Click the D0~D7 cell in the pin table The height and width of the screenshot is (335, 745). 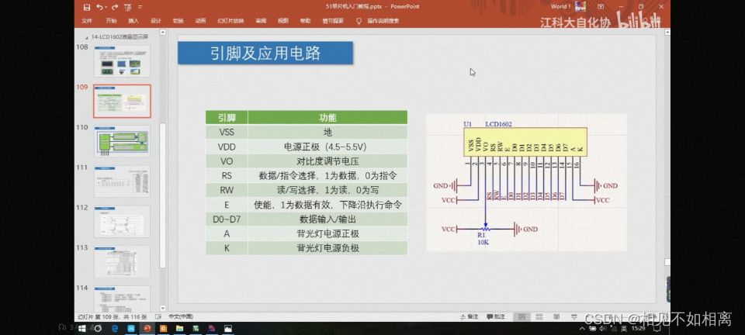(x=227, y=219)
